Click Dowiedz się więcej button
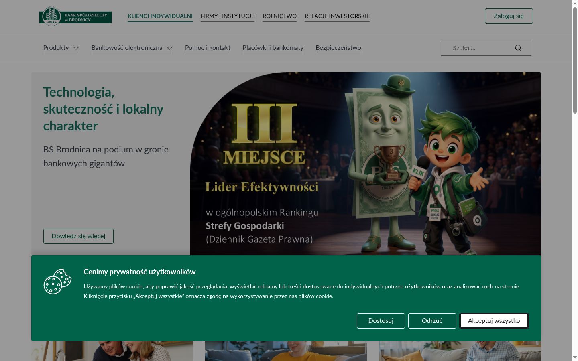578x361 pixels. click(x=78, y=236)
